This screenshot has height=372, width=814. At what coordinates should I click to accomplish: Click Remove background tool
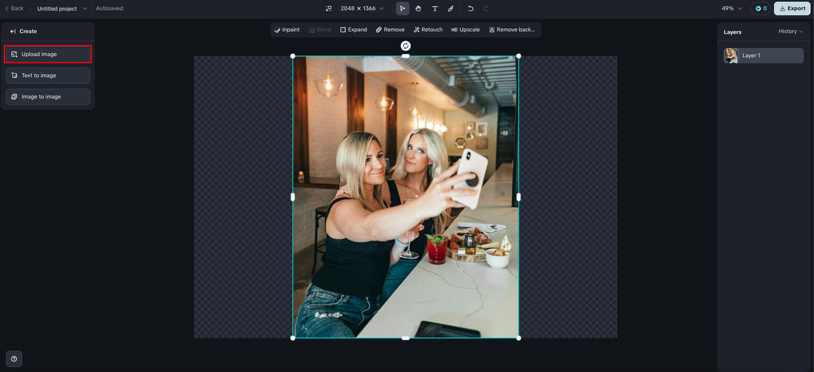pos(512,30)
